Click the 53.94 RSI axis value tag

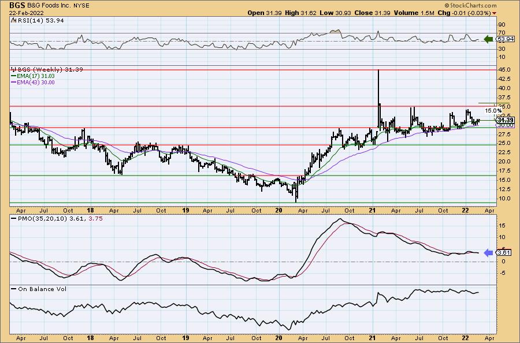tap(506, 39)
